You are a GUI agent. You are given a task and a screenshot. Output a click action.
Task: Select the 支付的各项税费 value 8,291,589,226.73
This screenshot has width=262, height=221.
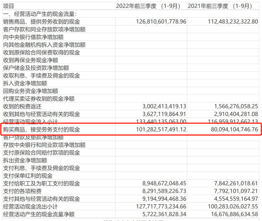coord(164,191)
